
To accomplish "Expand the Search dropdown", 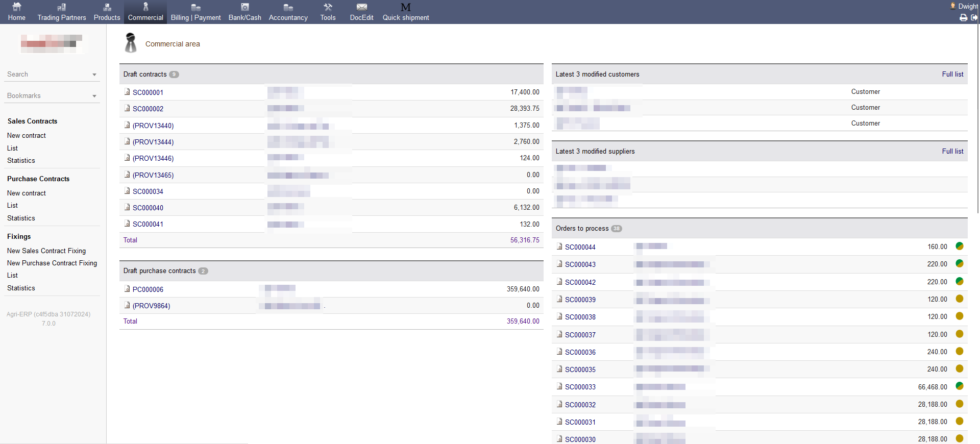I will coord(94,75).
